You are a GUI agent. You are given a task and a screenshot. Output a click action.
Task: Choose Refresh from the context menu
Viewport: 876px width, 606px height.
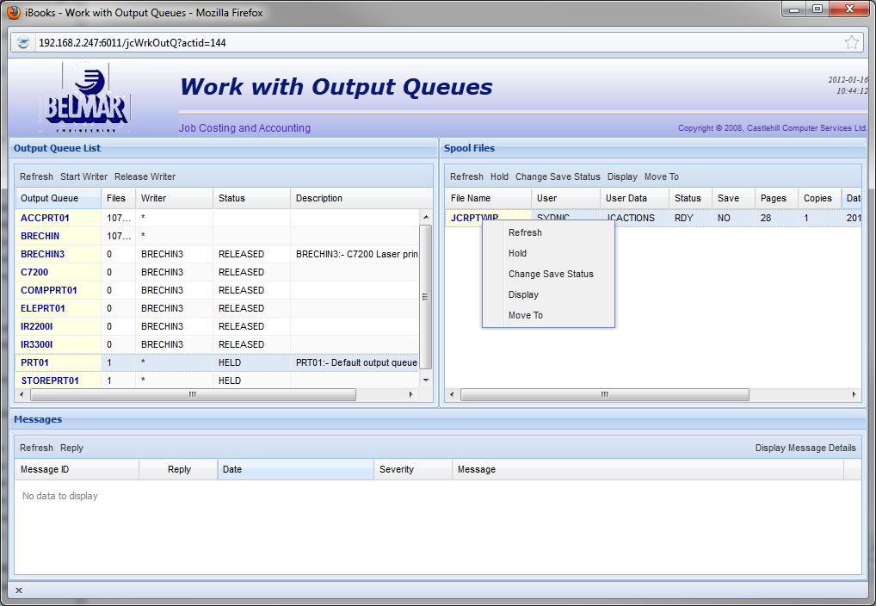point(549,232)
